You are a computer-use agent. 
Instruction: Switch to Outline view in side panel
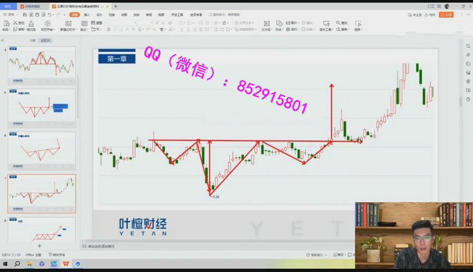pos(32,40)
